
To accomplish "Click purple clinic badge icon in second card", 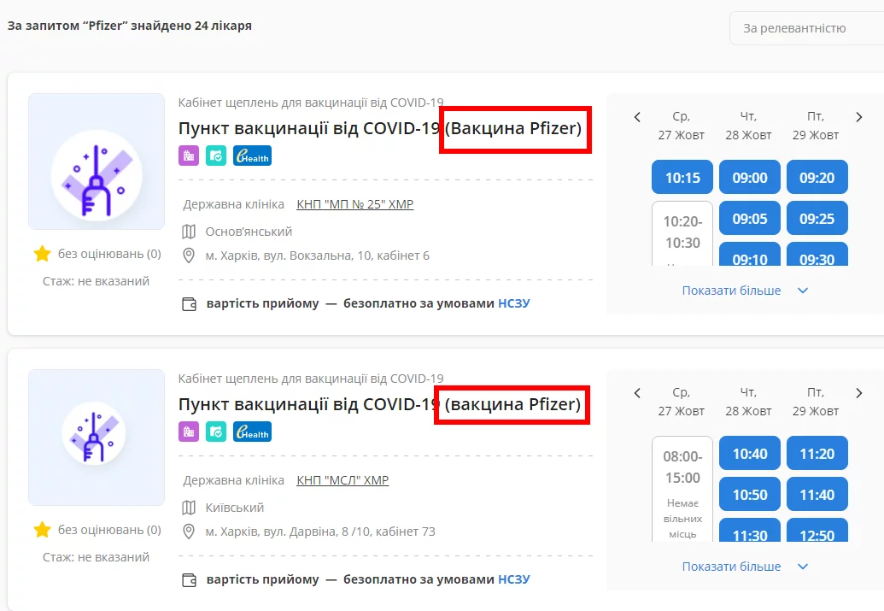I will (189, 432).
